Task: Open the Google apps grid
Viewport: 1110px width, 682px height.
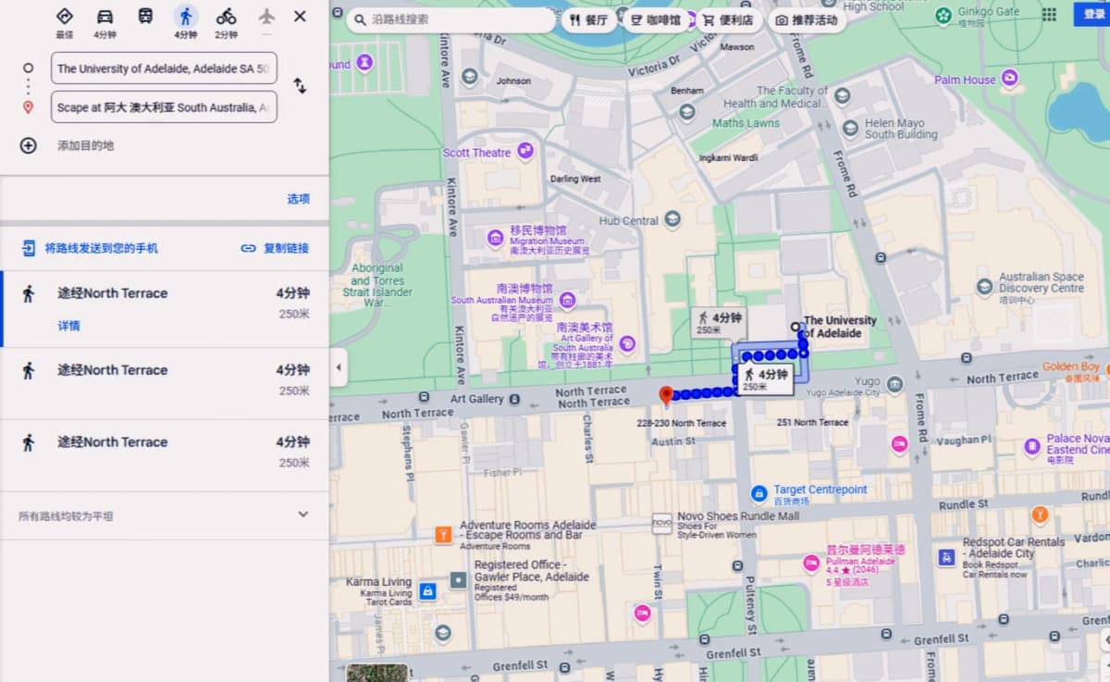Action: (1049, 15)
